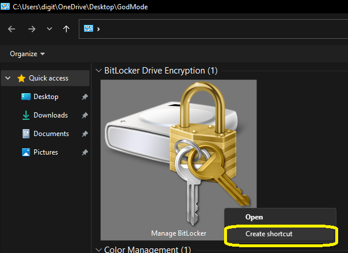The height and width of the screenshot is (253, 348).
Task: Open Documents from Quick access
Action: (52, 134)
